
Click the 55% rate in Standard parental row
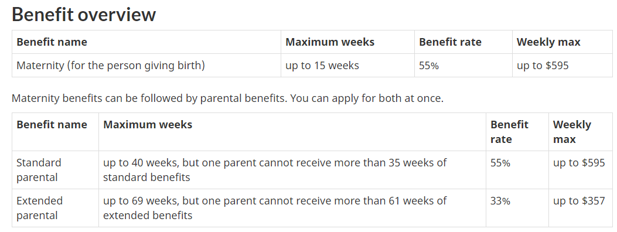click(500, 163)
